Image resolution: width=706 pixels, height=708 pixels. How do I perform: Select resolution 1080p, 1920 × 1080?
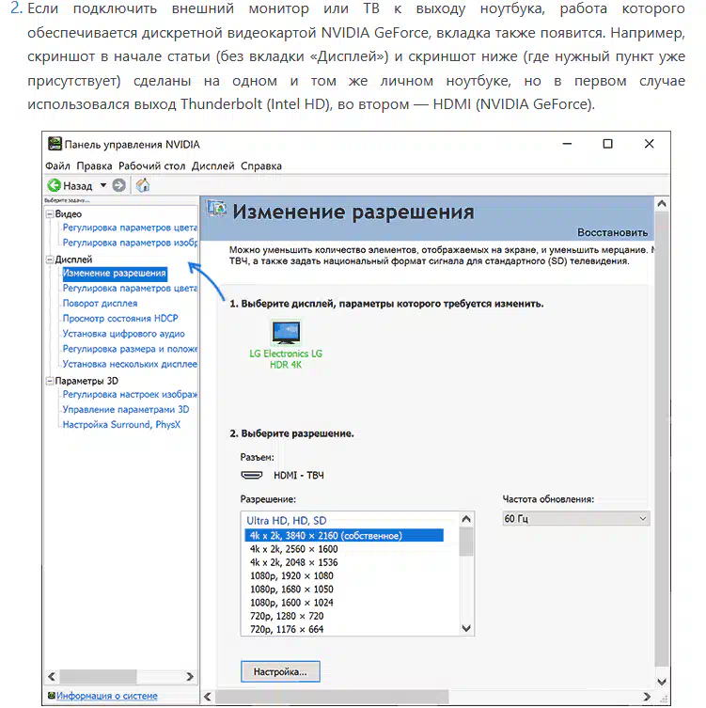click(291, 576)
